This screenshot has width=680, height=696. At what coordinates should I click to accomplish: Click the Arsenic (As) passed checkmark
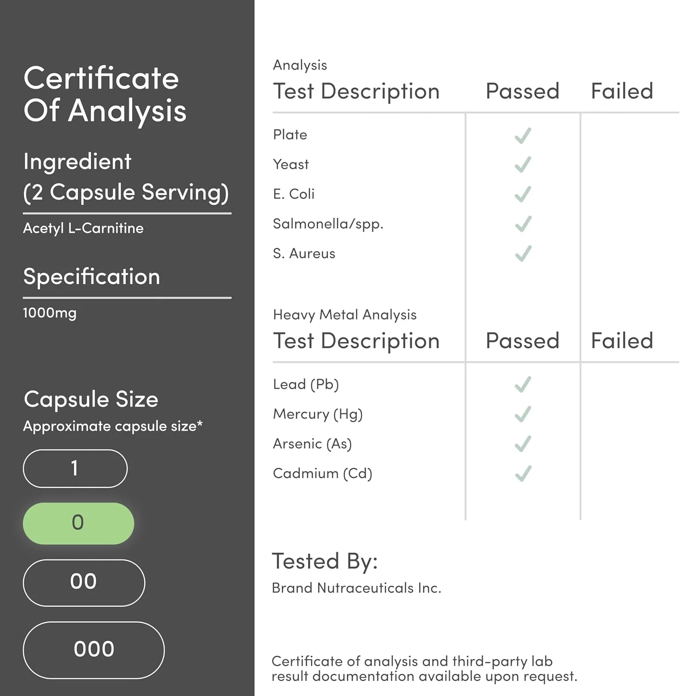coord(523,444)
